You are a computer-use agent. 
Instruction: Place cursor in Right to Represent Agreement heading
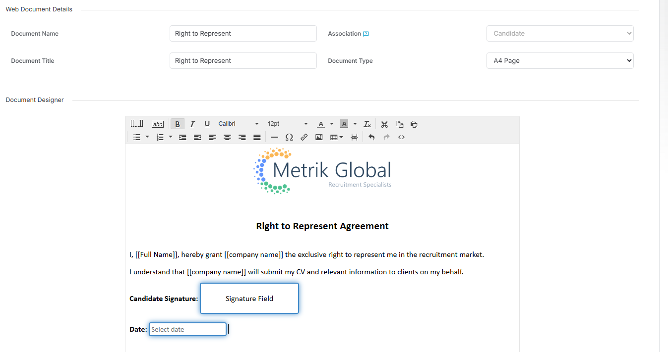point(322,226)
